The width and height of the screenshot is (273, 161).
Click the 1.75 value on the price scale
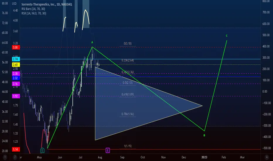click(16, 105)
